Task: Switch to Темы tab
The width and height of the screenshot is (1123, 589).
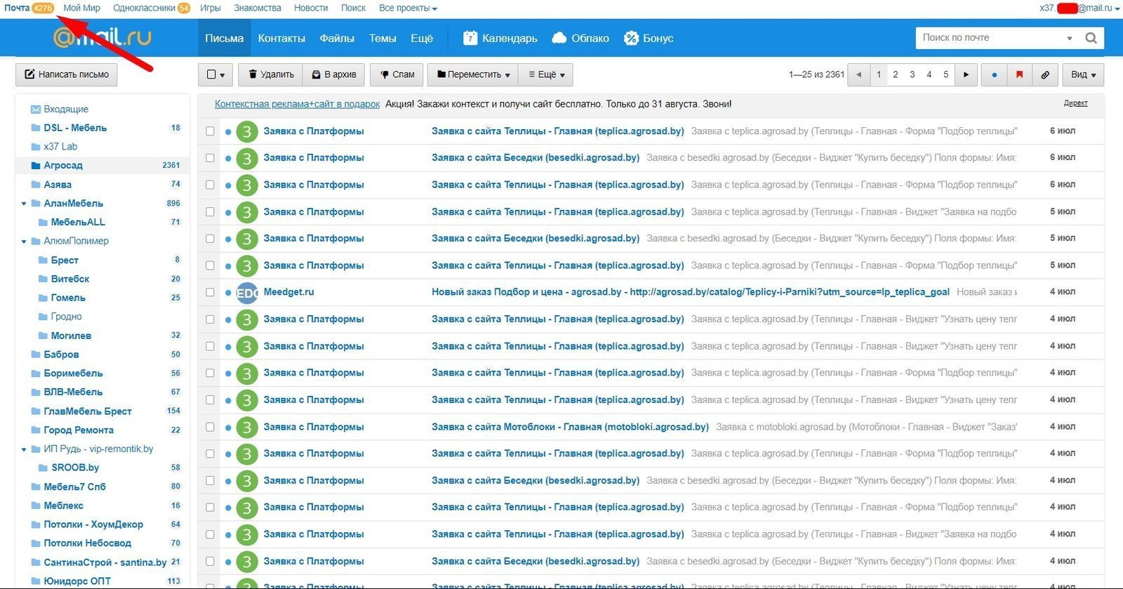Action: click(x=383, y=38)
